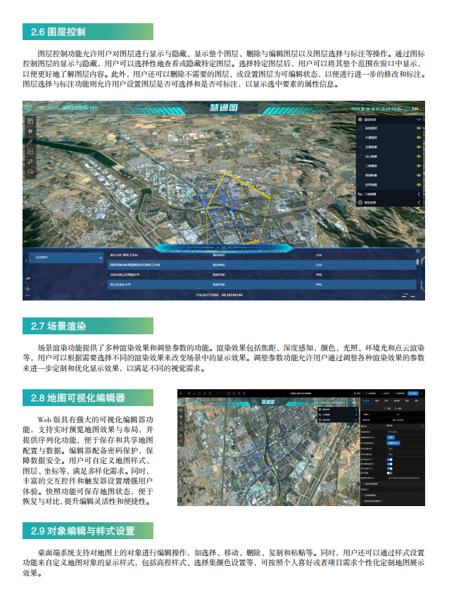This screenshot has height=606, width=461.
Task: Toggle the eye for the 标绘图层 layer
Action: point(419,128)
